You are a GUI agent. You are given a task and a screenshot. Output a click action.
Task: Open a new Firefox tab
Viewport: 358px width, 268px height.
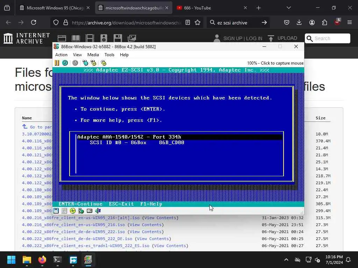click(258, 8)
